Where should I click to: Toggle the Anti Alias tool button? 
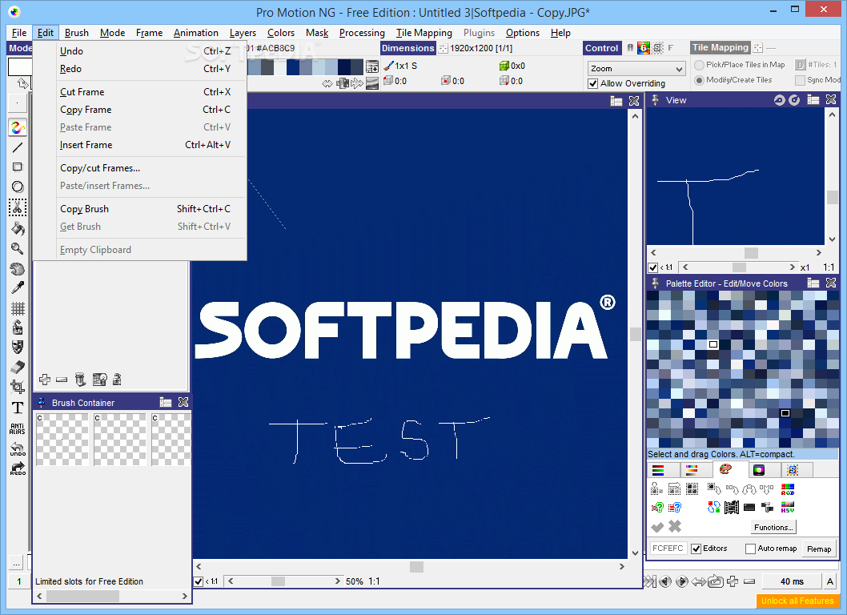coord(18,428)
